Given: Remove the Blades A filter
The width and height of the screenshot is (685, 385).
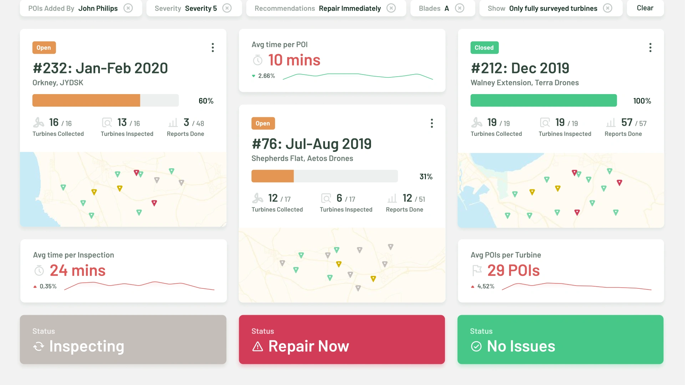Looking at the screenshot, I should tap(460, 8).
